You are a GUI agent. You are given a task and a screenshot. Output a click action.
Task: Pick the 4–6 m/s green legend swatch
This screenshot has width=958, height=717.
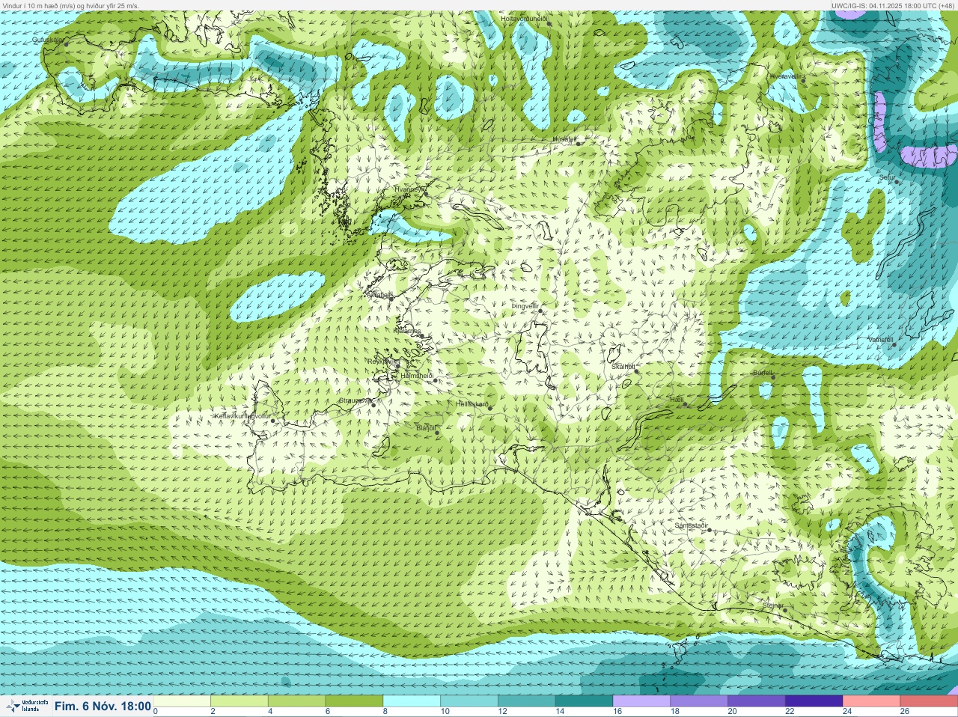click(296, 701)
